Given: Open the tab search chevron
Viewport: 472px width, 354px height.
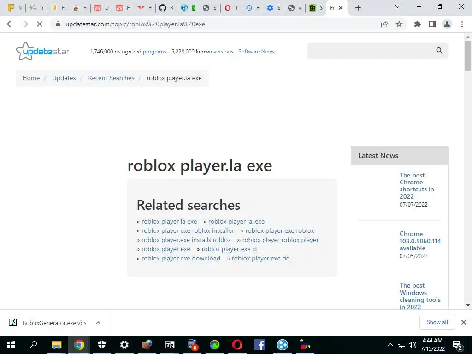Looking at the screenshot, I should pyautogui.click(x=398, y=6).
